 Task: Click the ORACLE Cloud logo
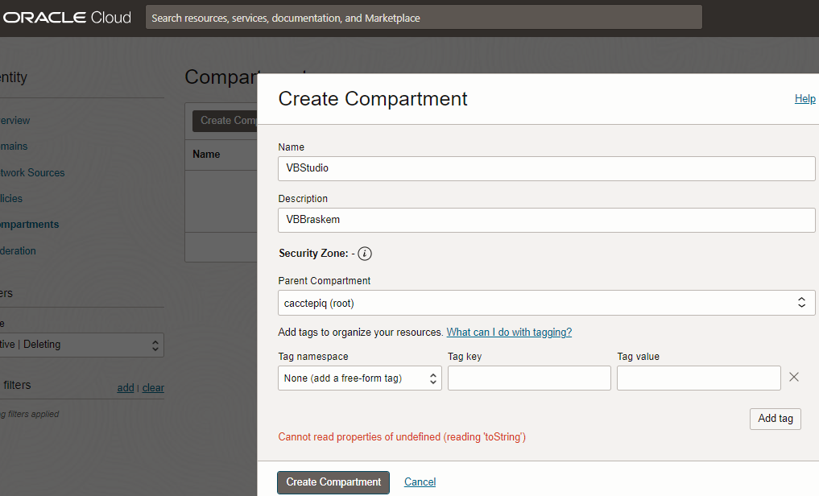[x=67, y=17]
